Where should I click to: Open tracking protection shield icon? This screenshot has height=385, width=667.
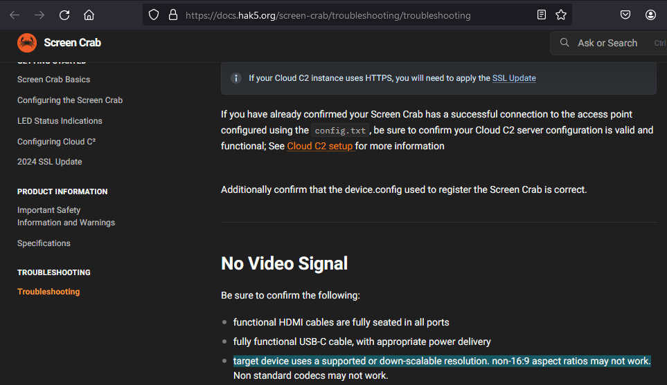154,15
